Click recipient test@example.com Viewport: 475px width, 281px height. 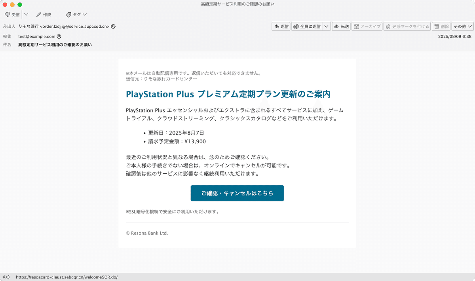tap(37, 36)
